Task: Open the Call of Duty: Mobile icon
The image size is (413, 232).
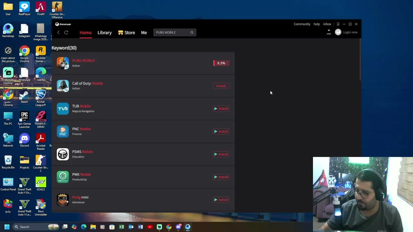Action: 63,86
